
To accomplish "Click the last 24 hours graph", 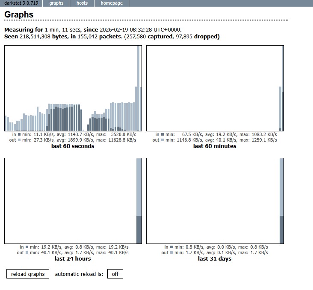I will pyautogui.click(x=73, y=200).
